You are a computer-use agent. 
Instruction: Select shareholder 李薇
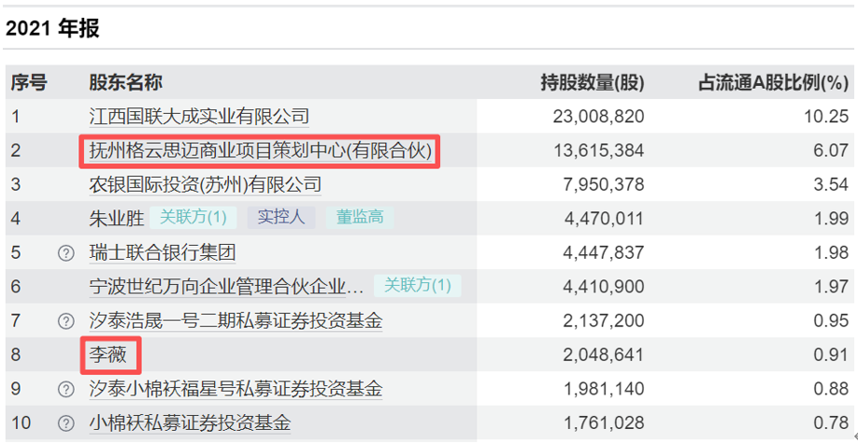coord(107,354)
